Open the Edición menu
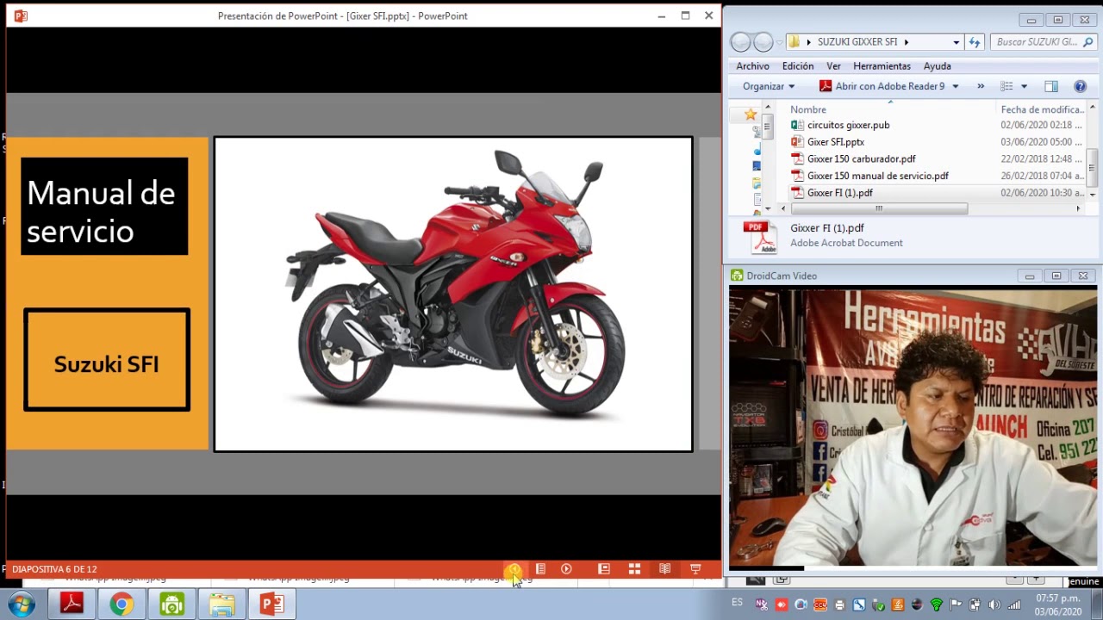 [x=798, y=66]
